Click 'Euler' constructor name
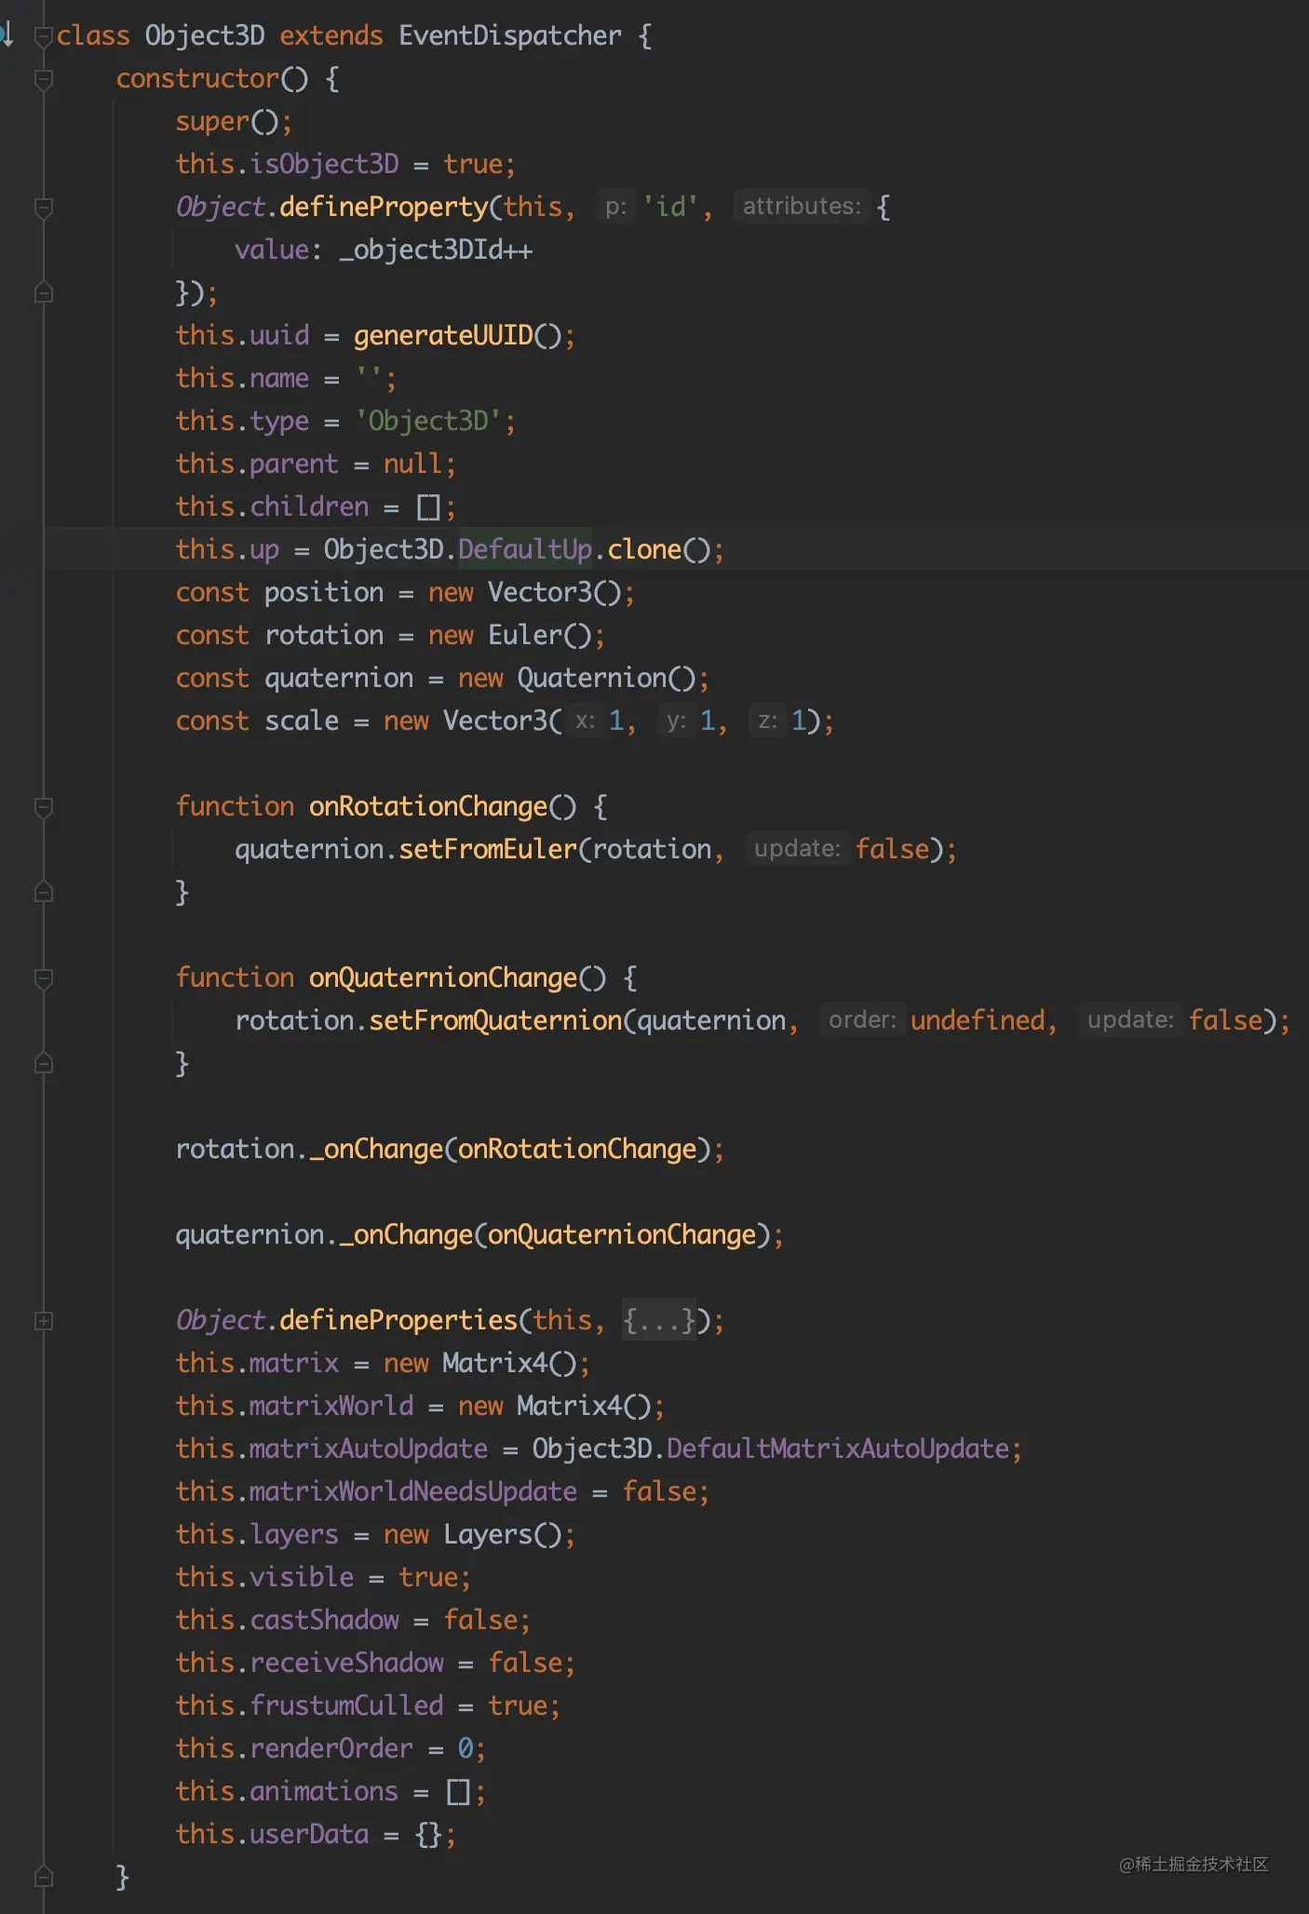The height and width of the screenshot is (1914, 1309). pyautogui.click(x=525, y=635)
